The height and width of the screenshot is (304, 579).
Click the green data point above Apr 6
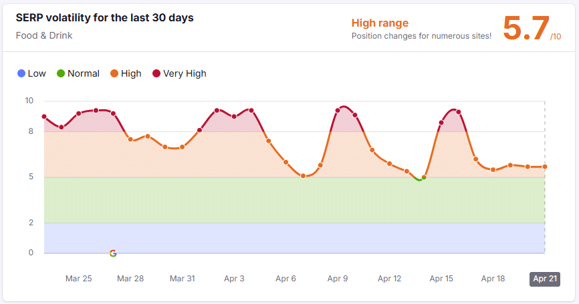click(x=304, y=176)
